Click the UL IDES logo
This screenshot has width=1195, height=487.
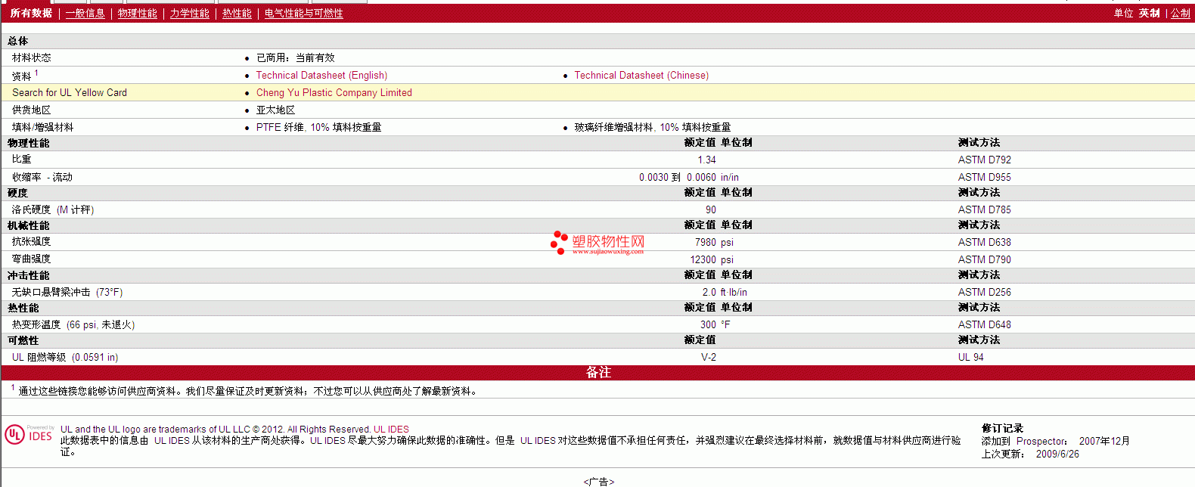[x=29, y=434]
